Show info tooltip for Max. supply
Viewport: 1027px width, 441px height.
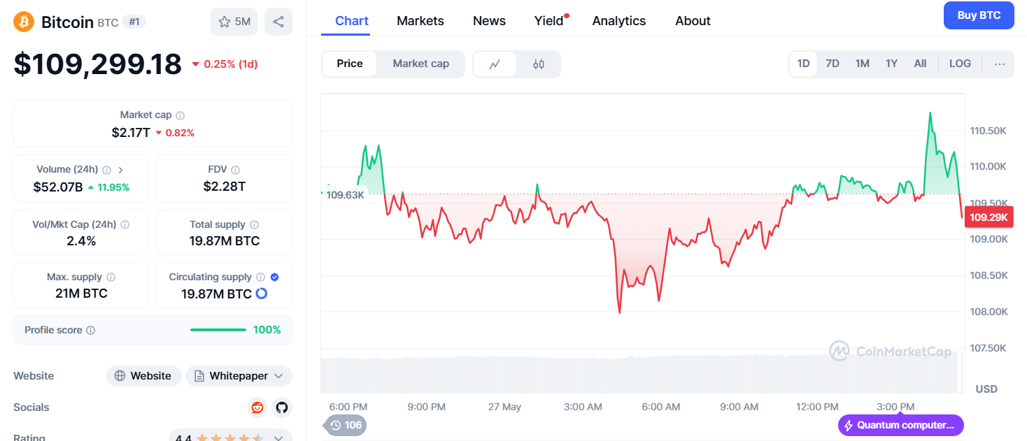pos(111,277)
